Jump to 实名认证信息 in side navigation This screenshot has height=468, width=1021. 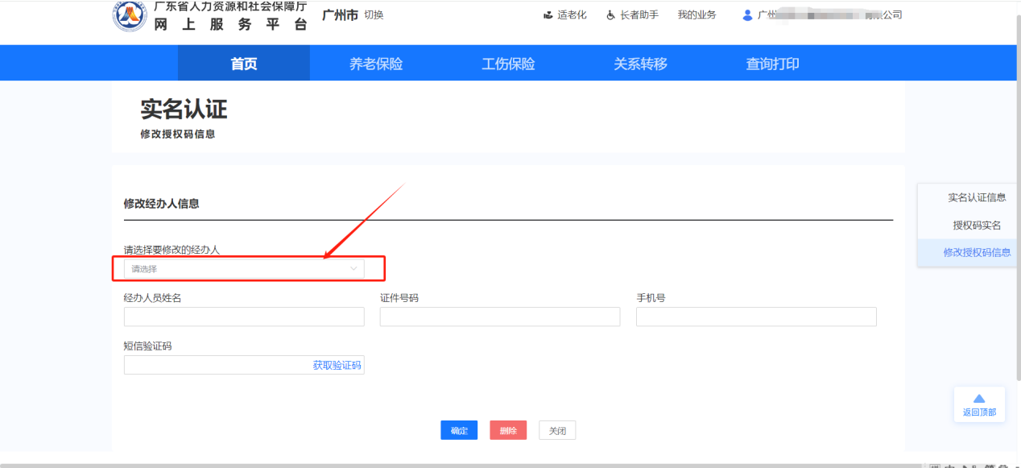(x=976, y=197)
